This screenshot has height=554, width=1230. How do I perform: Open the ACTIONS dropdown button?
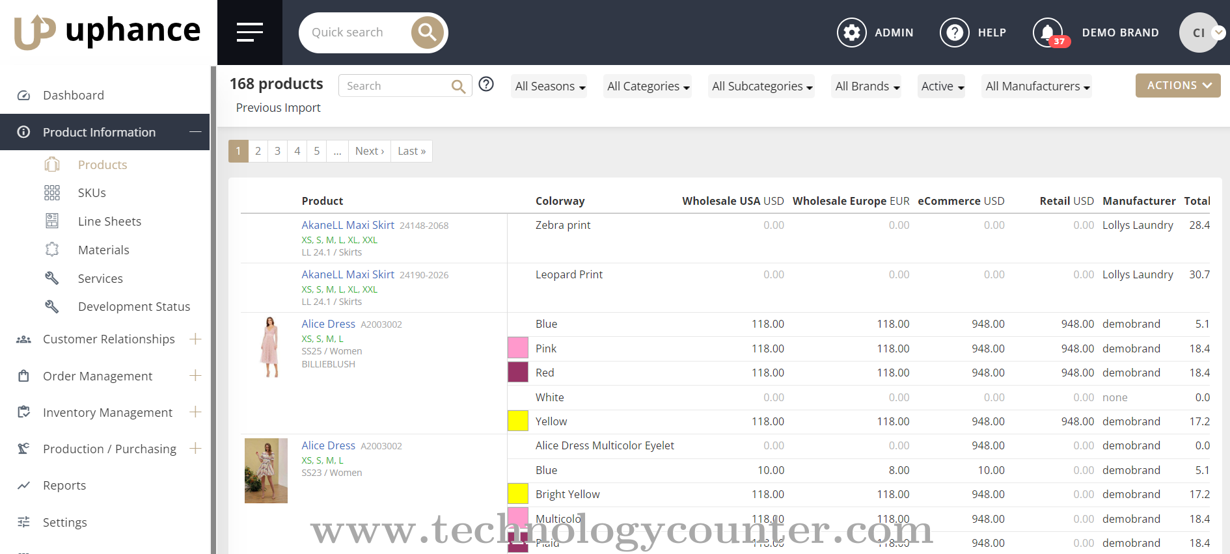[x=1178, y=85]
